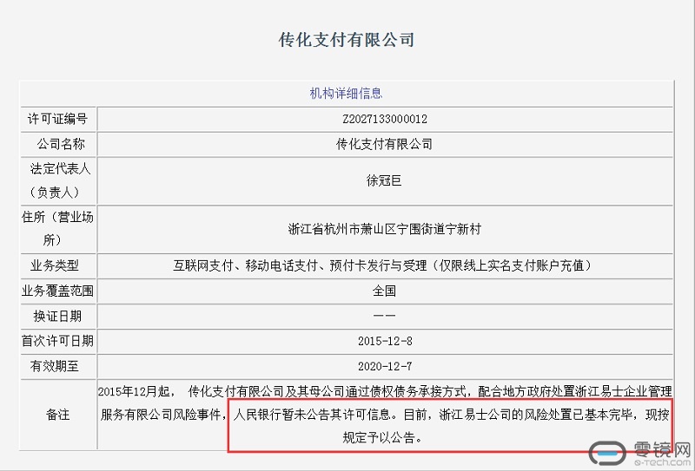Click the remark text 规定予以公告。
The image size is (695, 471).
[382, 438]
